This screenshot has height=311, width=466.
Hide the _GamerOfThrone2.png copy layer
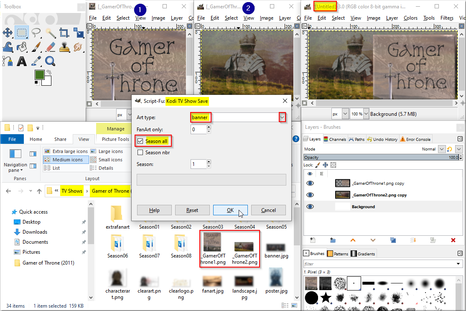310,195
